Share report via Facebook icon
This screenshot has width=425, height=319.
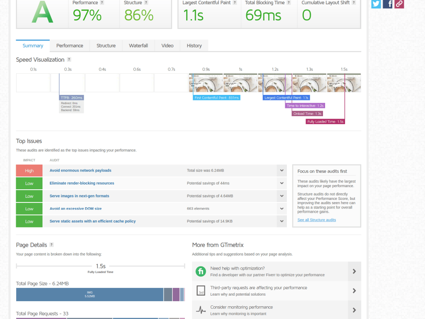(x=388, y=4)
